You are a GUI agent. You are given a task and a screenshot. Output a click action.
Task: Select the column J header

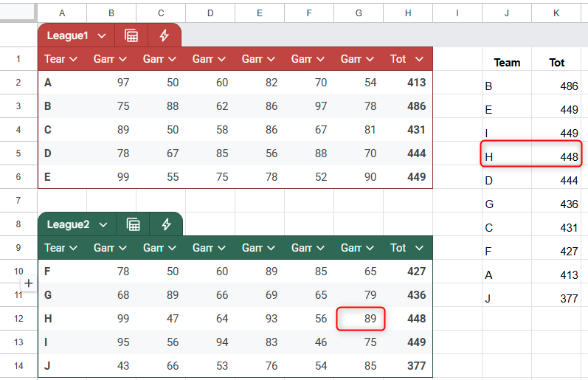click(x=507, y=13)
